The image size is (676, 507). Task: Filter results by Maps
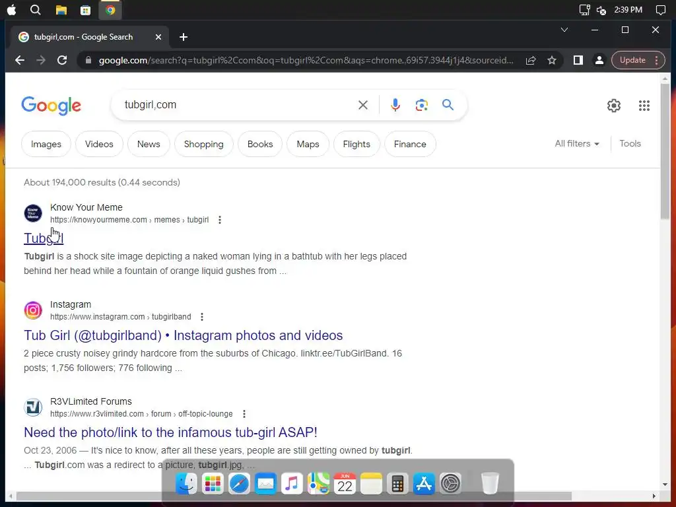pyautogui.click(x=308, y=144)
